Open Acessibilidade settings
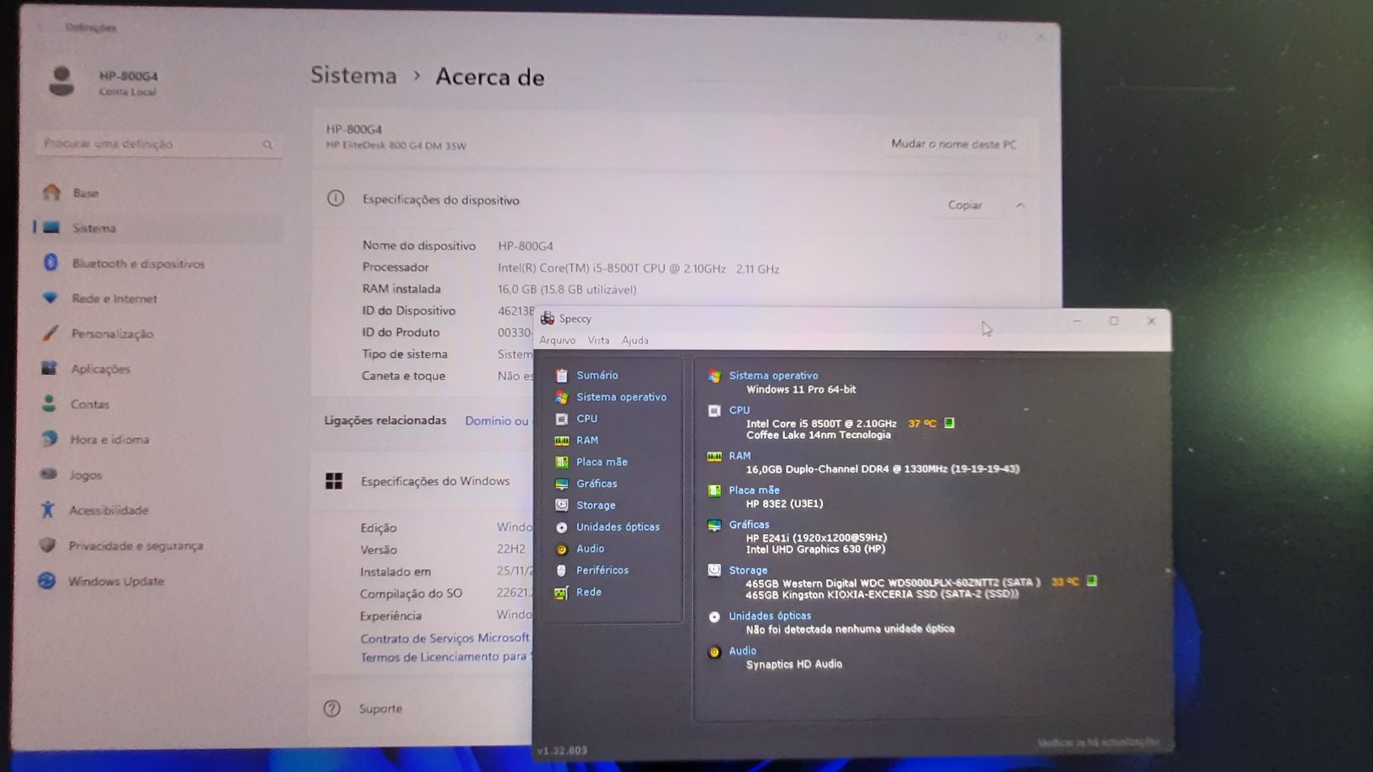The width and height of the screenshot is (1373, 772). point(109,510)
